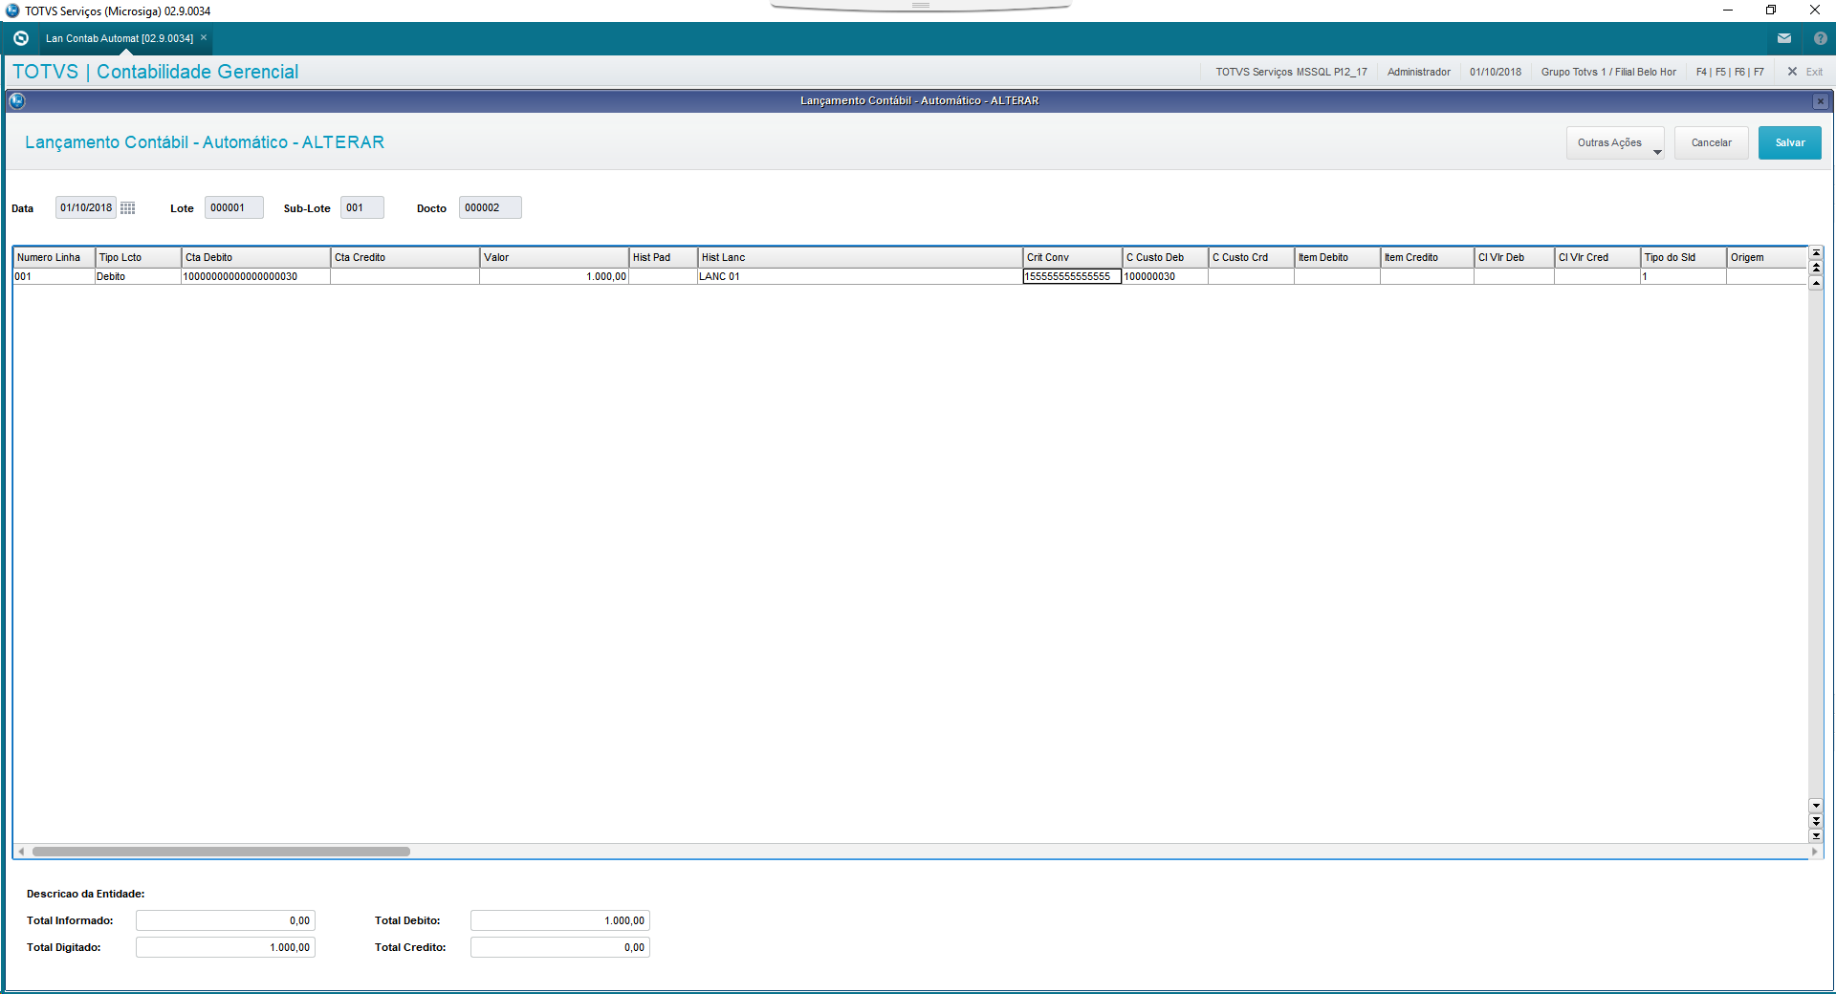This screenshot has height=994, width=1836.
Task: Move up one grid row with single-up arrow
Action: 1816,283
